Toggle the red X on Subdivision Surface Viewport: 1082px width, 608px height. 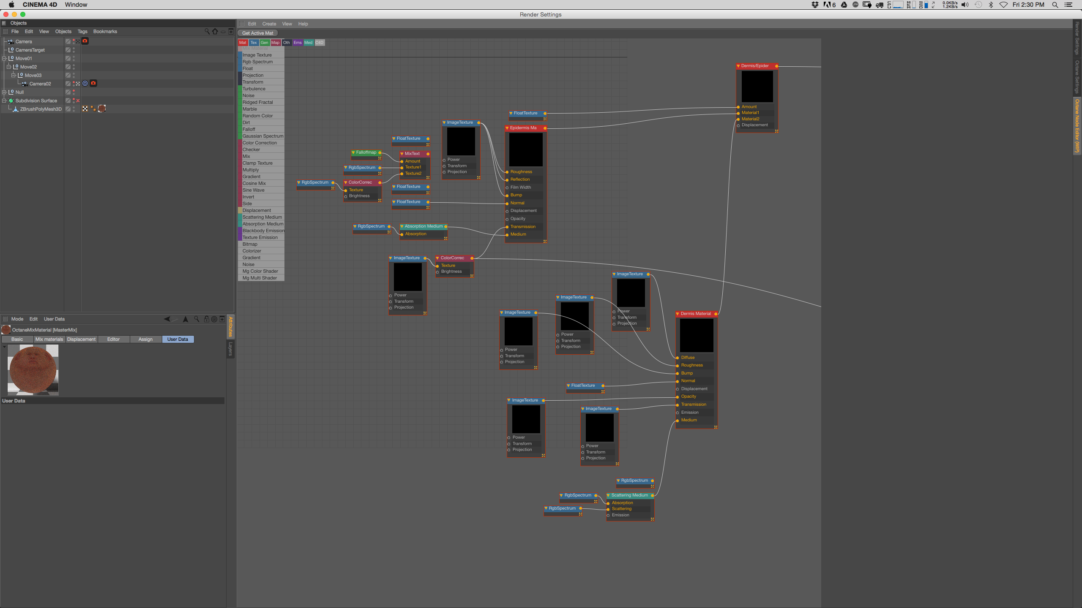pyautogui.click(x=78, y=100)
